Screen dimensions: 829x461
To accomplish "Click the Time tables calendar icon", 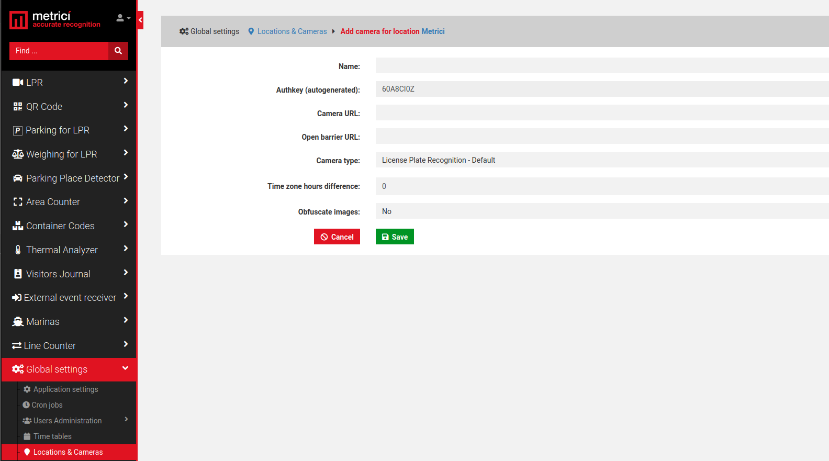I will 27,436.
